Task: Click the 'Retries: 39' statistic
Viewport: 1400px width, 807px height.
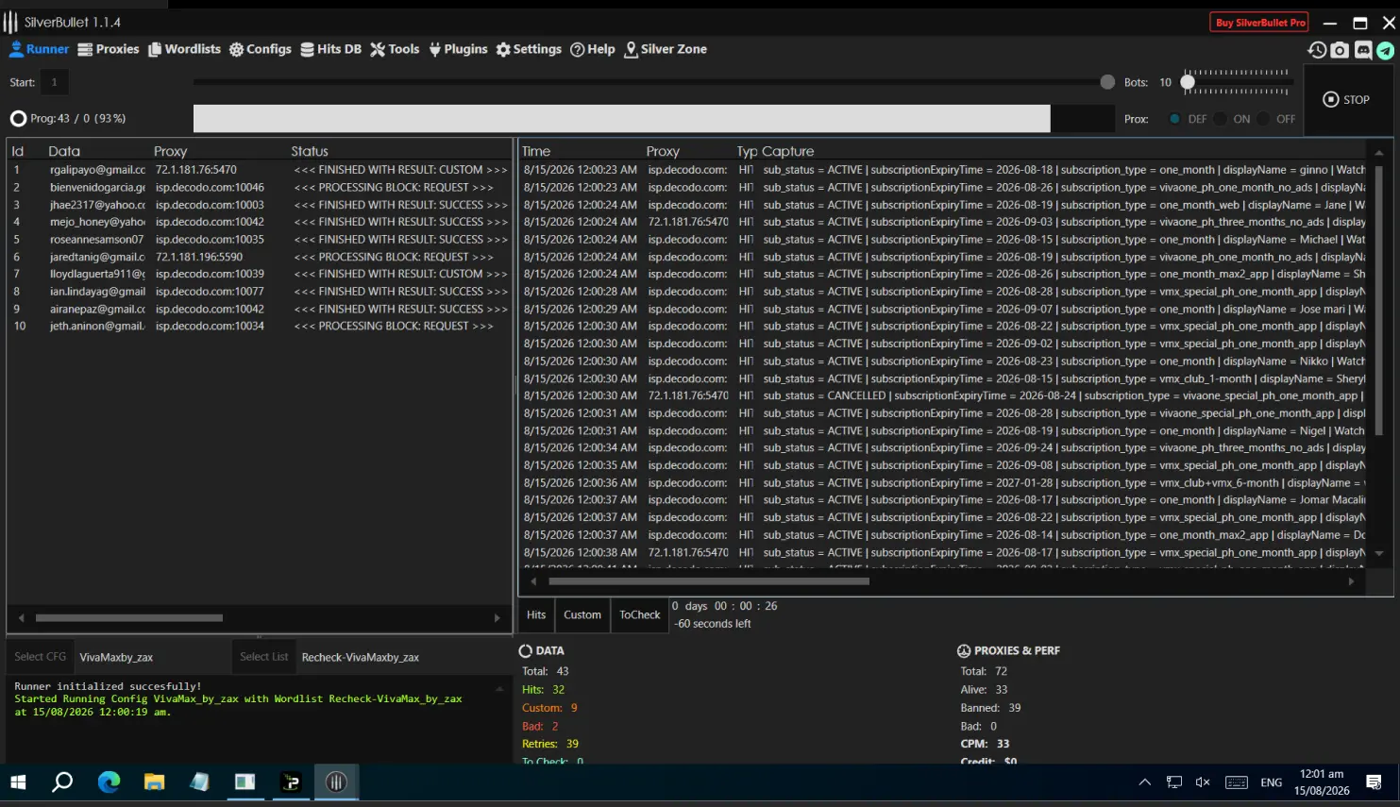Action: point(550,744)
